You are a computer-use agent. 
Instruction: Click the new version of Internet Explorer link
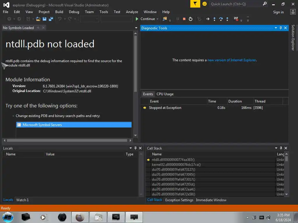coord(232,60)
